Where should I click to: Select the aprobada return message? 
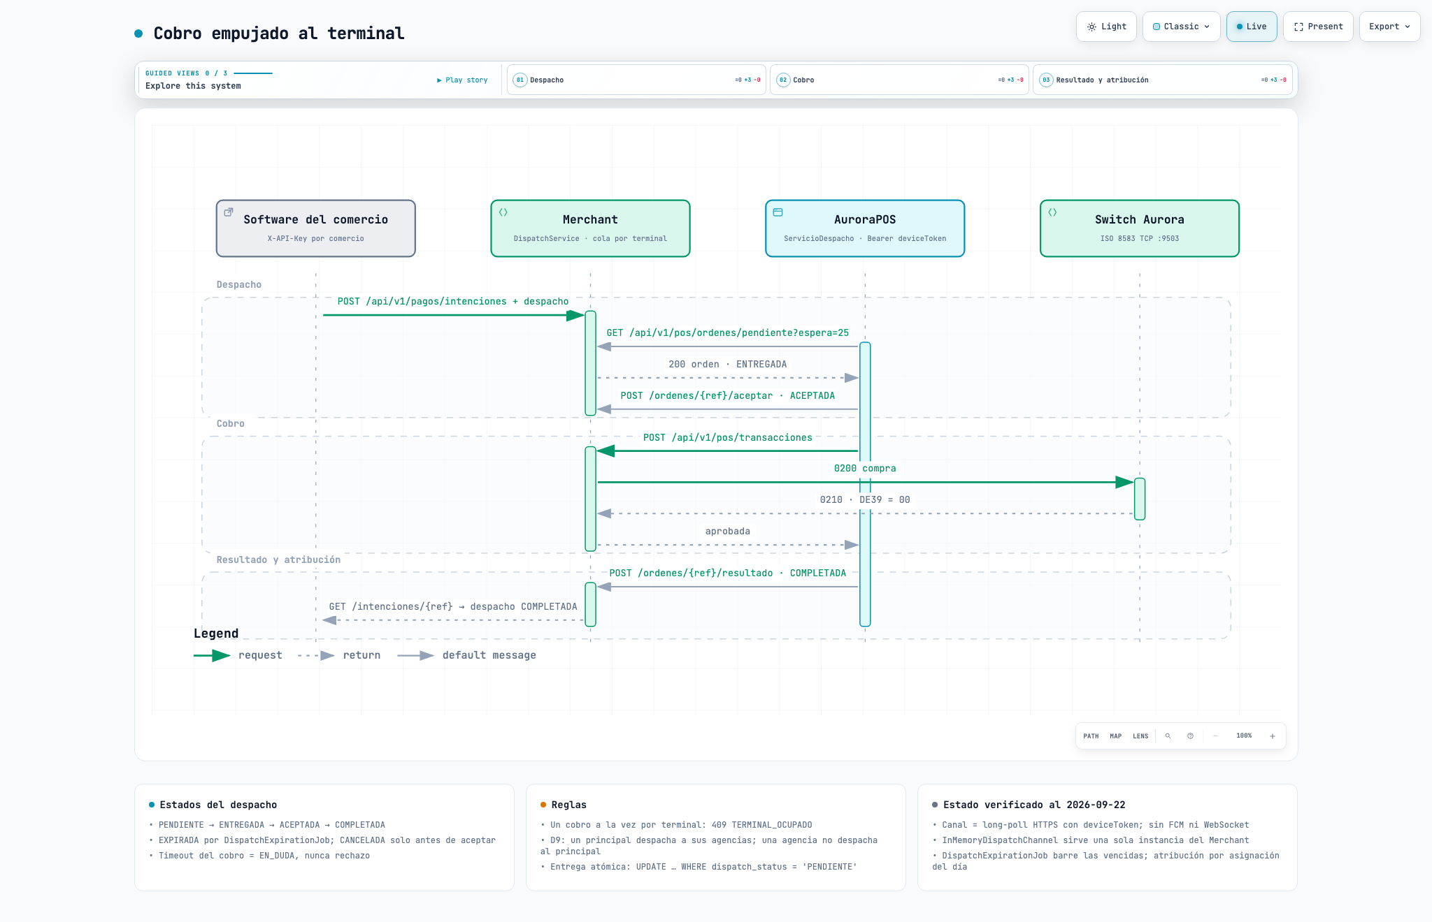pos(728,532)
